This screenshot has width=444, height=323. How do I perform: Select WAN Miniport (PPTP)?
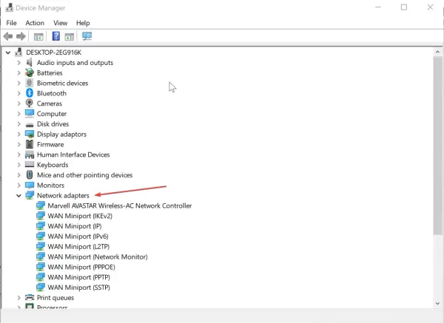tap(78, 277)
